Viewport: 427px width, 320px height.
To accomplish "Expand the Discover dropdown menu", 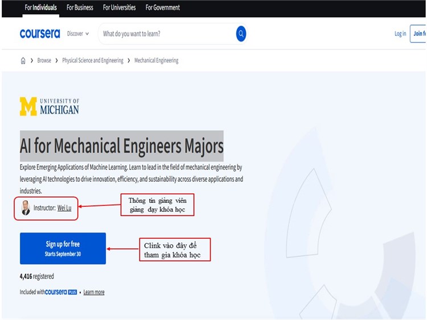I will click(78, 34).
